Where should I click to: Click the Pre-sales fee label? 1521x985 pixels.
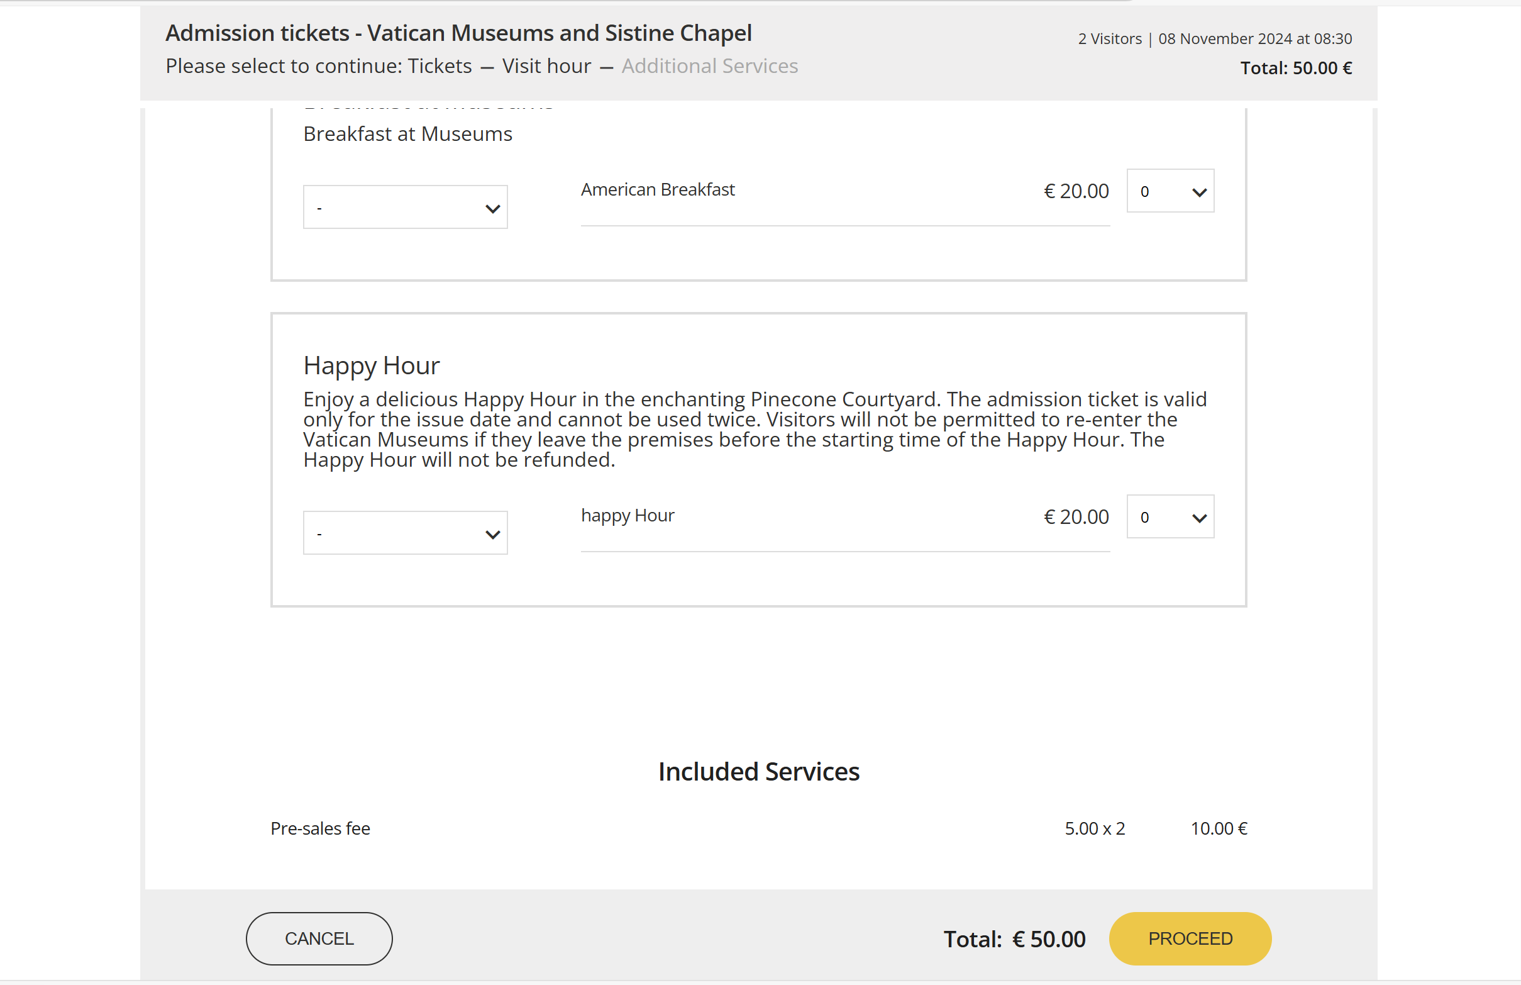(320, 828)
